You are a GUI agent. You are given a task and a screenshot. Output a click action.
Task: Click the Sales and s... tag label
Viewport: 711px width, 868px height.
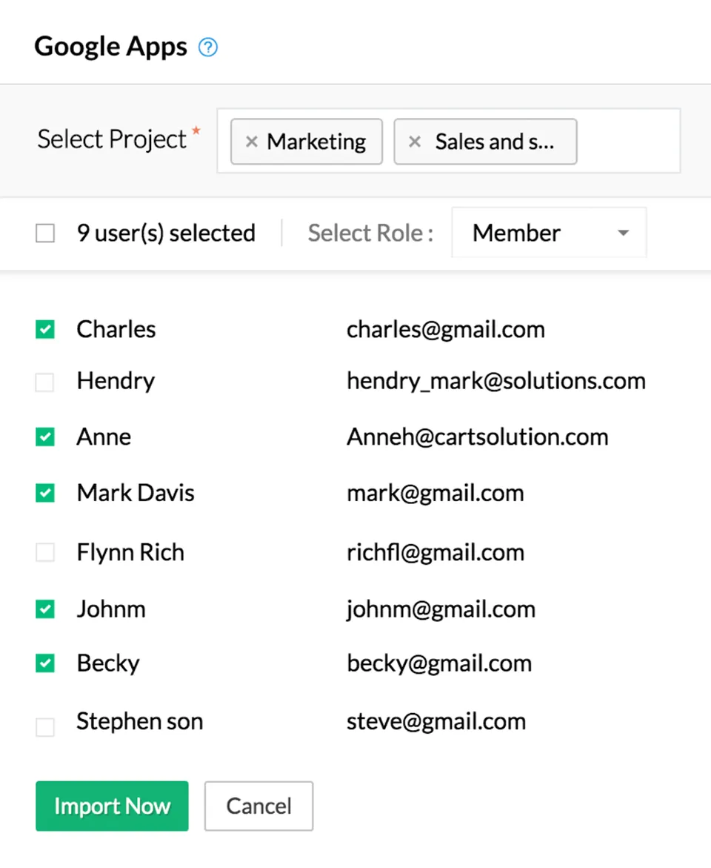(495, 142)
